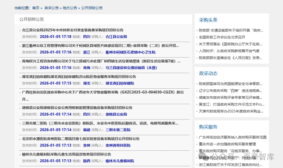The image size is (283, 168).
Task: Open 辽宁公布政府采购“四类”违法违规 article
Action: (x=230, y=91)
